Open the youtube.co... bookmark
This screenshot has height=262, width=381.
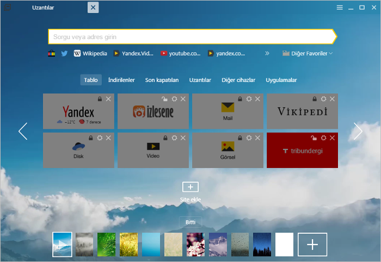point(181,53)
